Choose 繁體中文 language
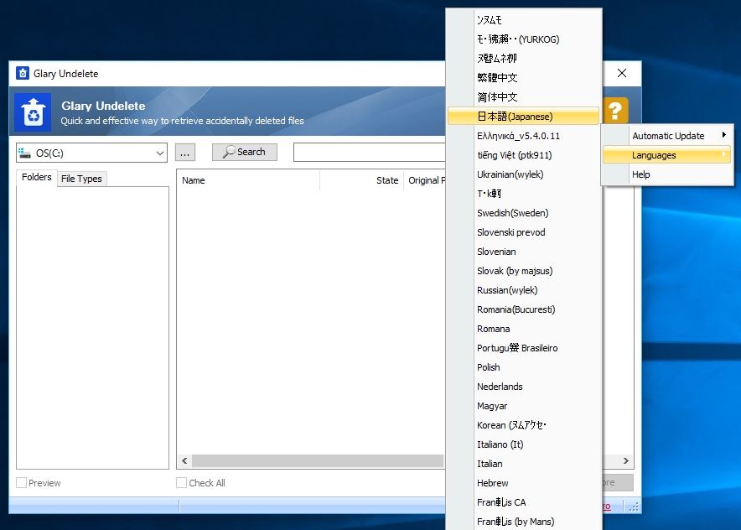 (524, 77)
